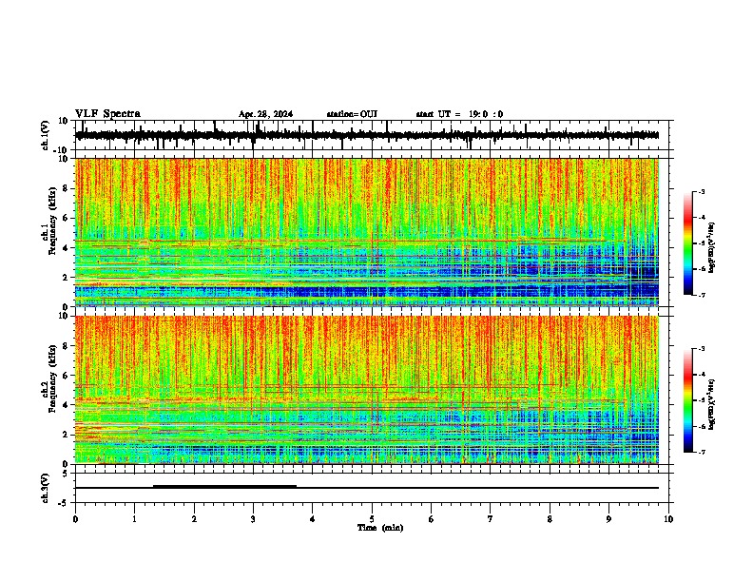Viewport: 753px width, 582px height.
Task: Click time axis tick label "1"
Action: [x=135, y=519]
